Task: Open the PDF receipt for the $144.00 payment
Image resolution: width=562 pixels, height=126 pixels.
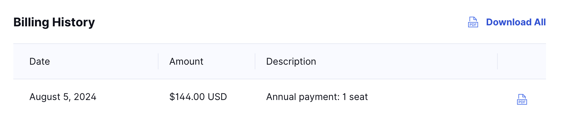Action: tap(522, 99)
